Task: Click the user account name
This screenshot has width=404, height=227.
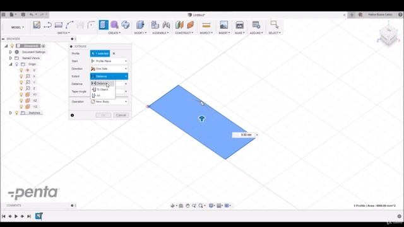Action: [x=380, y=15]
